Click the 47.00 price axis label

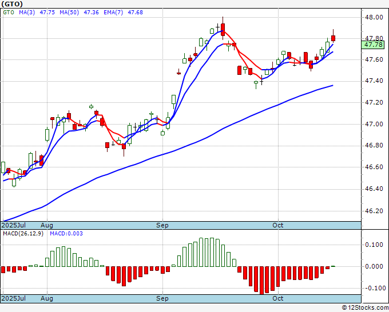pyautogui.click(x=374, y=124)
